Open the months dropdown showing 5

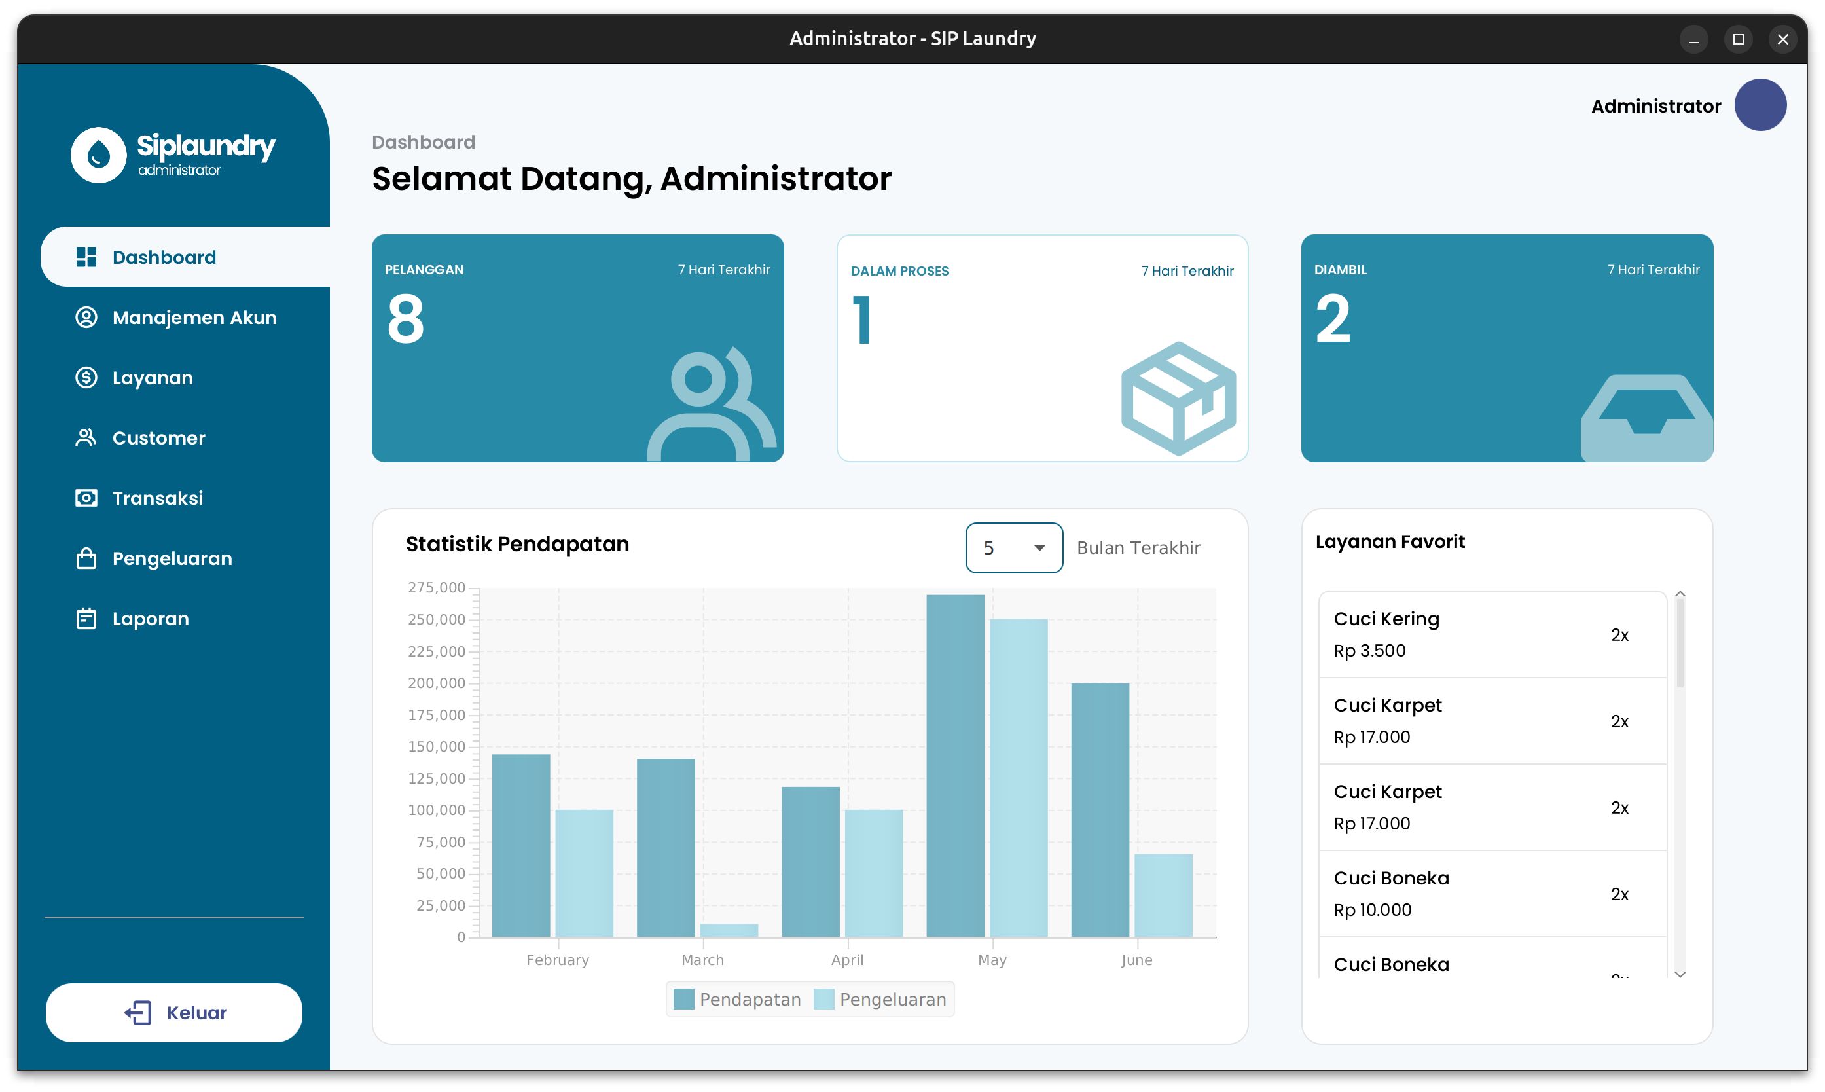pos(1014,547)
